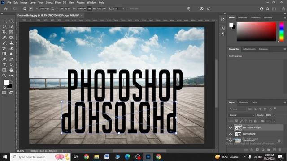Click the toolbar foreground color swatch

[6, 82]
